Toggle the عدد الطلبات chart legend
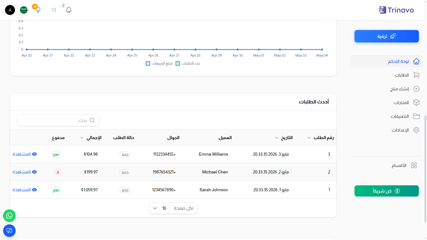The height and width of the screenshot is (240, 427). tap(188, 63)
